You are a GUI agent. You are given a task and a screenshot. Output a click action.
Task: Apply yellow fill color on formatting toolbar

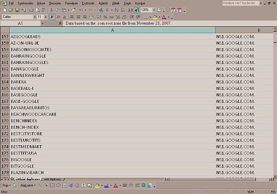155,17
